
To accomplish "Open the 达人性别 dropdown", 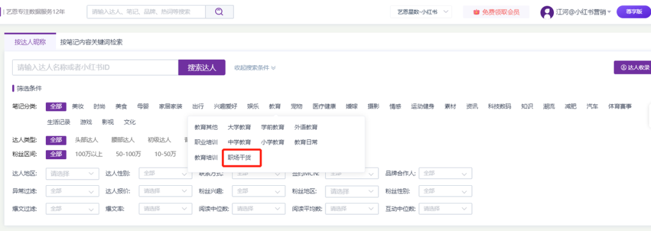I will [166, 173].
